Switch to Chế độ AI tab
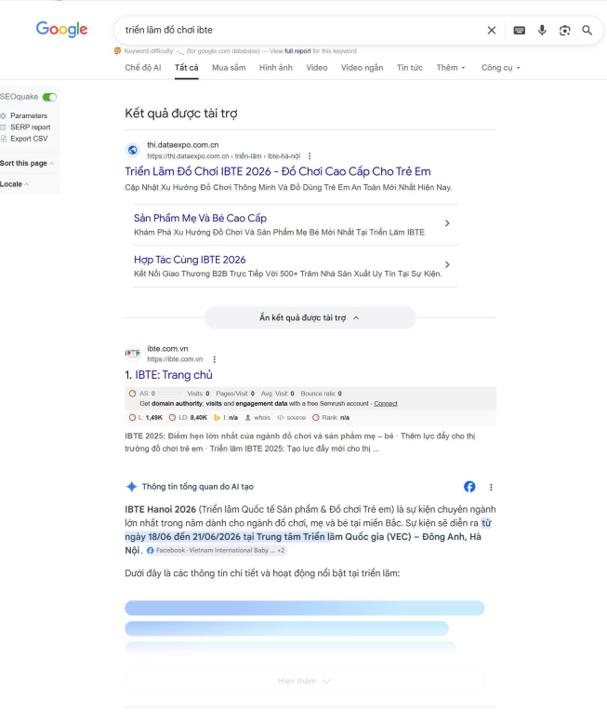This screenshot has width=607, height=725. click(143, 68)
